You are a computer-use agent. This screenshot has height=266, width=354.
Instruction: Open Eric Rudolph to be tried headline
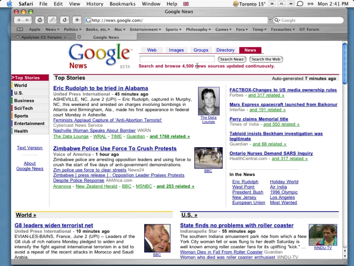(101, 88)
